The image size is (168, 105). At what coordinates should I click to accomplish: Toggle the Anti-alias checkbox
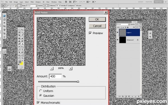coord(60,5)
